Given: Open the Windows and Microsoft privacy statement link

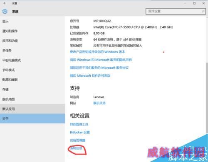Looking at the screenshot, I should (x=101, y=60).
